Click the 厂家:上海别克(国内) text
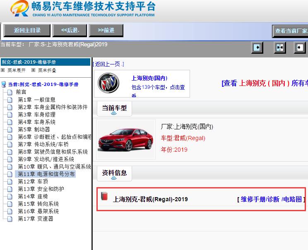This screenshot has width=308, height=250. (187, 127)
